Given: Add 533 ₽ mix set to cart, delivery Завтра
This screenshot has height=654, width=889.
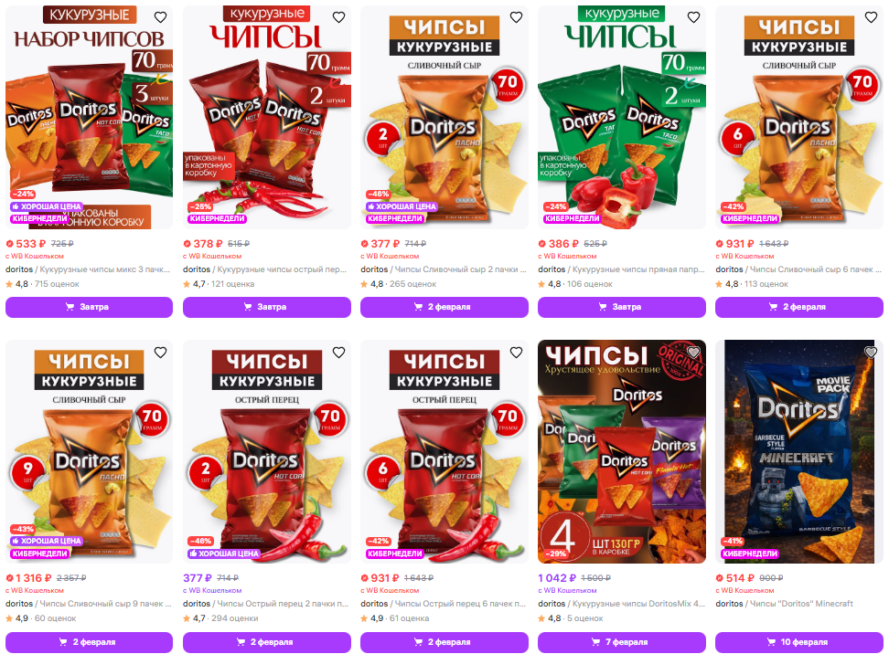Looking at the screenshot, I should click(x=89, y=307).
